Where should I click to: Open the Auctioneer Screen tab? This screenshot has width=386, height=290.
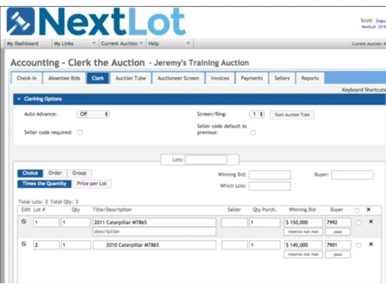178,78
